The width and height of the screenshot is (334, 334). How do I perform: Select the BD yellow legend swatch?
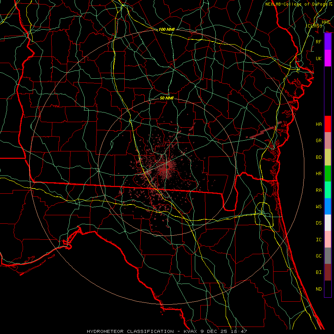tap(328, 157)
